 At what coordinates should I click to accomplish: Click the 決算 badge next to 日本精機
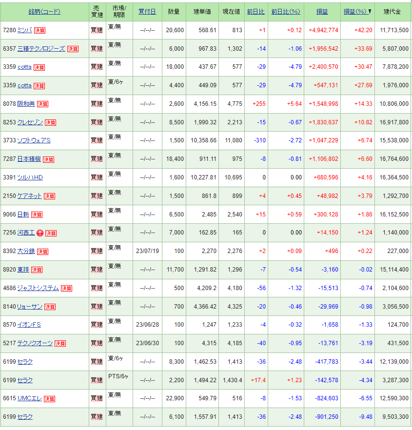tap(49, 159)
